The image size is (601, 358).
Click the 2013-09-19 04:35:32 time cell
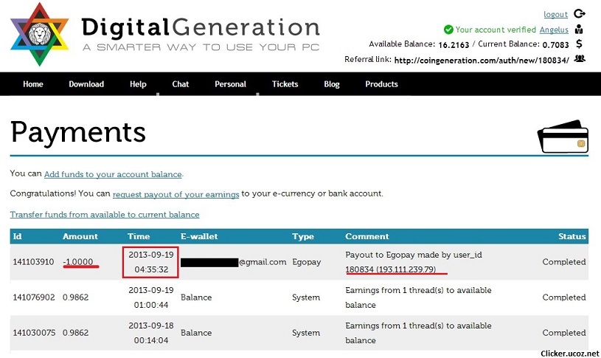point(151,262)
